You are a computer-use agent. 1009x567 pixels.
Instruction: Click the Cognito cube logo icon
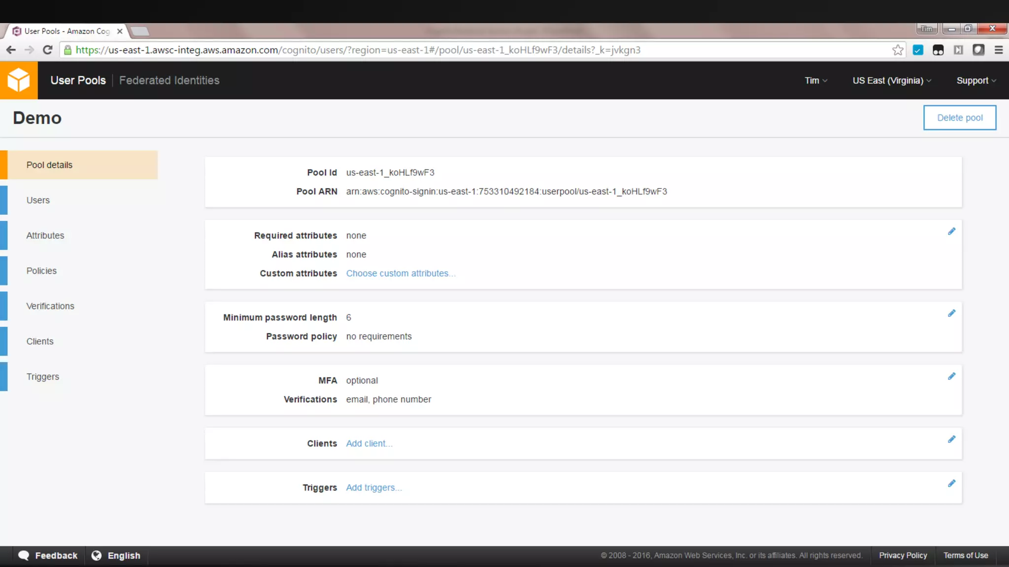[19, 80]
